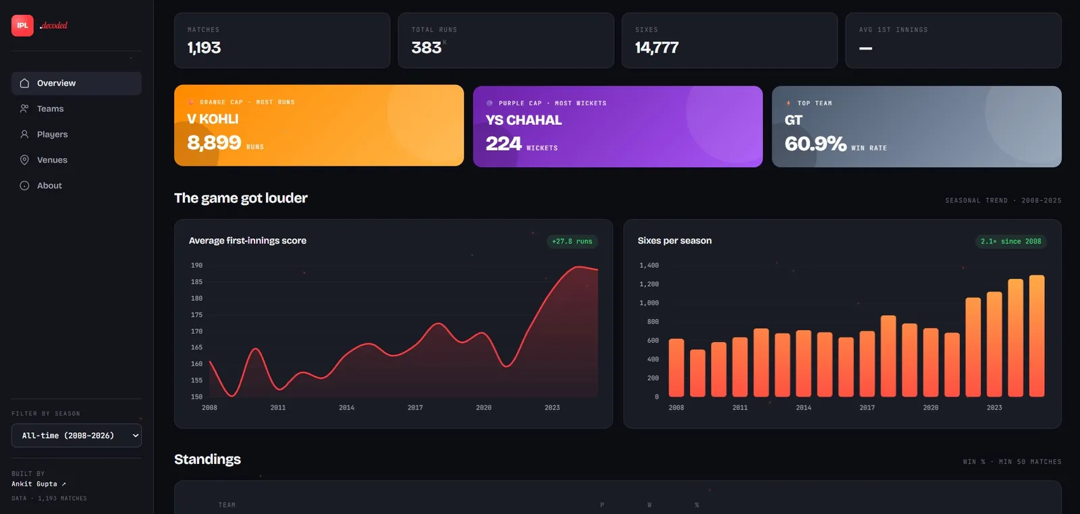Select the Matches 1,193 stat card
The height and width of the screenshot is (514, 1080).
(x=282, y=40)
